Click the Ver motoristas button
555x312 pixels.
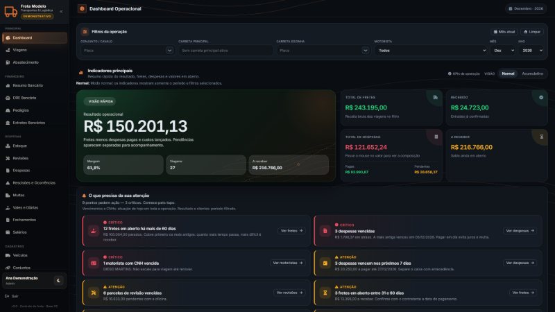pos(287,263)
